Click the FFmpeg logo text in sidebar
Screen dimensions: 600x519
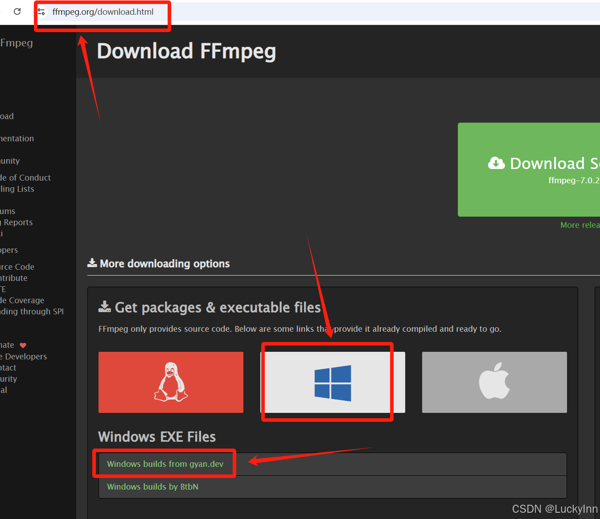coord(16,43)
